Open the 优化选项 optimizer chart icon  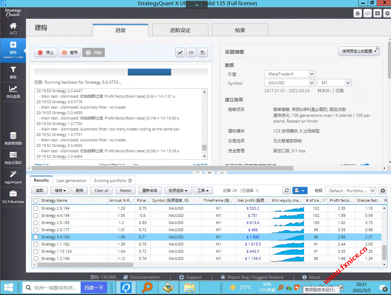[13, 92]
